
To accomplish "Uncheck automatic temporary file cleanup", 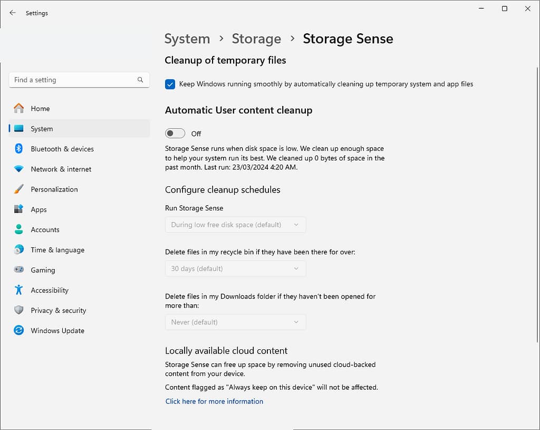I will 170,84.
